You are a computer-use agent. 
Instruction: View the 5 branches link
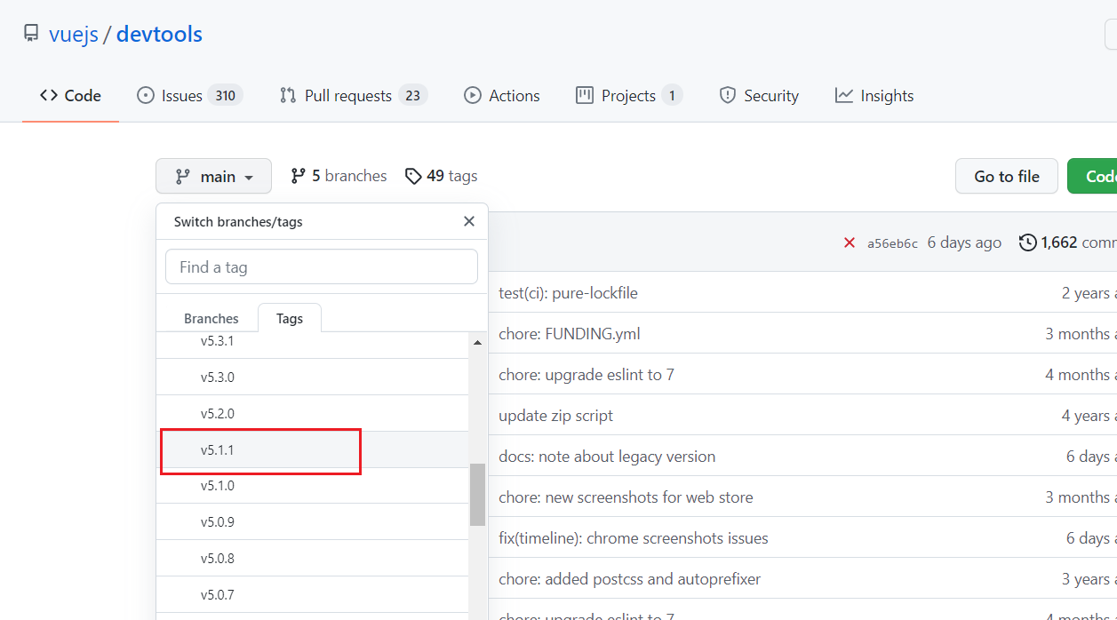(x=339, y=176)
